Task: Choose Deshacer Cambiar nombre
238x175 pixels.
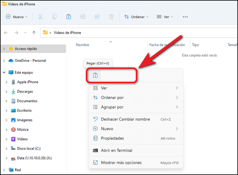Action: 136,119
